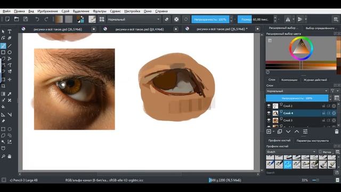Open horizontal mirror options dropdown
Viewport: 341px width, 192px height.
coord(294,19)
